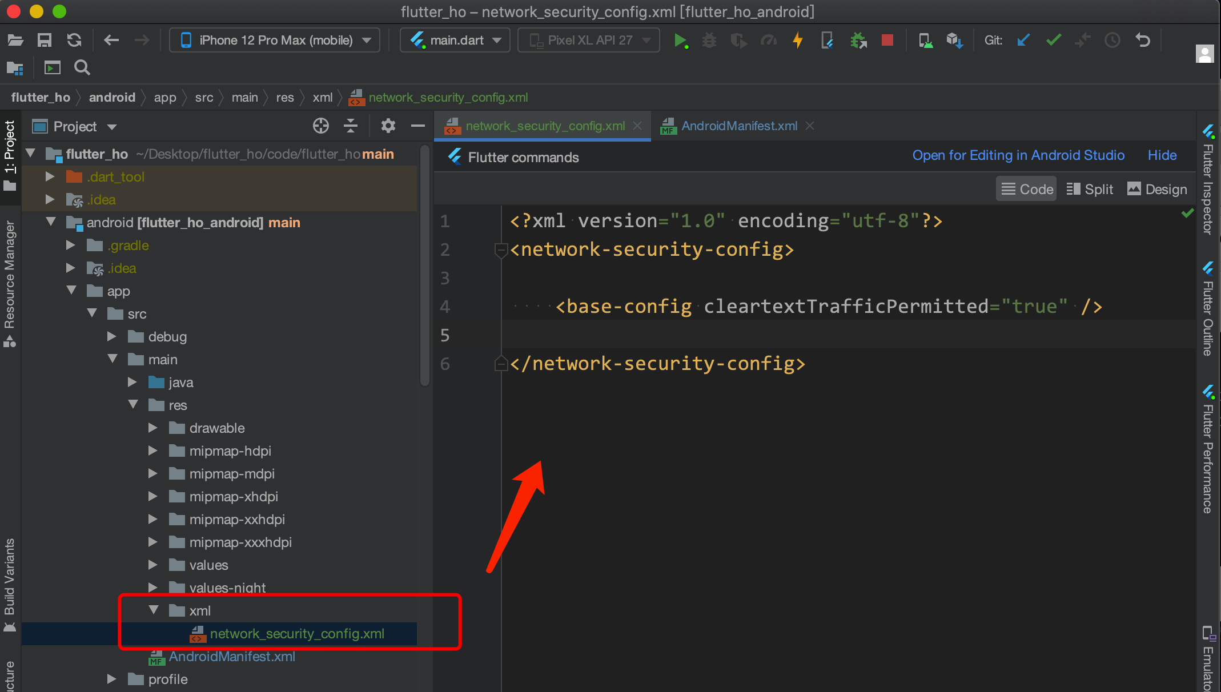1221x692 pixels.
Task: Click Git commit checkmark icon
Action: click(x=1053, y=40)
